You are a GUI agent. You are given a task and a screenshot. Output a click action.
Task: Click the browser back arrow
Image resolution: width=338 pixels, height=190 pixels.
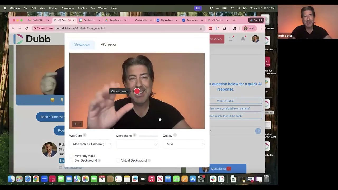point(13,28)
